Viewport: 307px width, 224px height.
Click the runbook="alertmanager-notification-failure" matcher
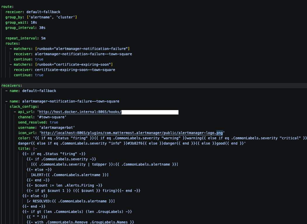pos(82,49)
